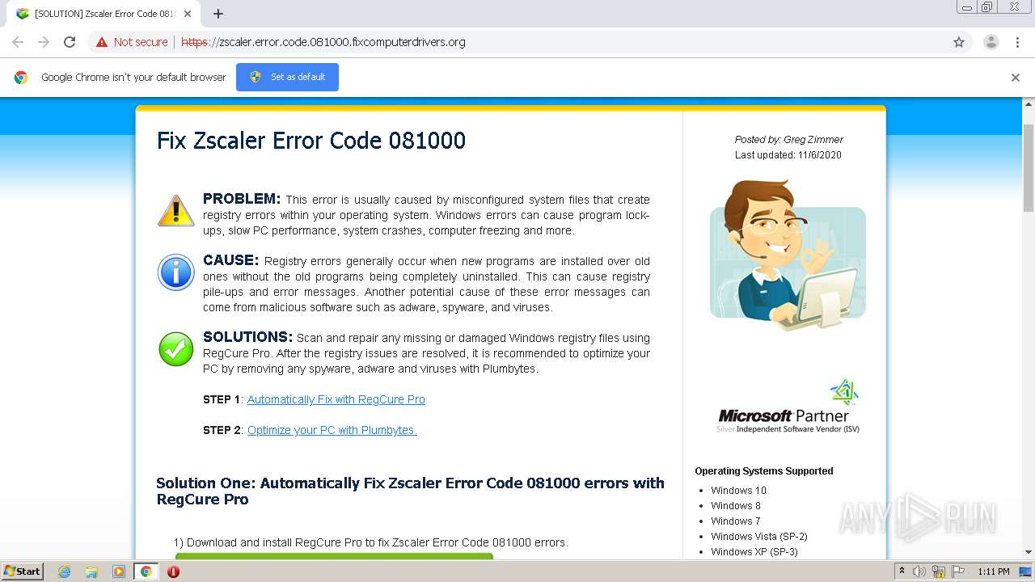The width and height of the screenshot is (1035, 582).
Task: Click the 'Windows Vista (SP-2)' list item
Action: tap(759, 537)
